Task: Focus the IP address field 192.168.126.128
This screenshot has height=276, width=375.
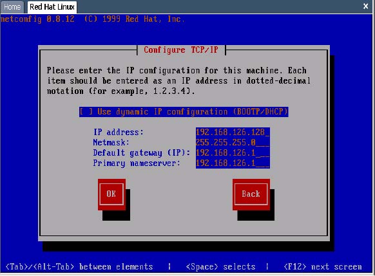Action: pos(233,132)
